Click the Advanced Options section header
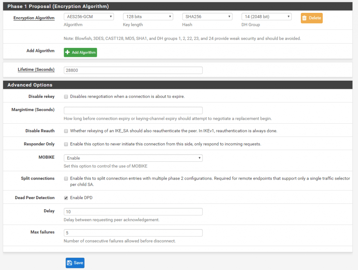The height and width of the screenshot is (270, 358). [x=178, y=85]
